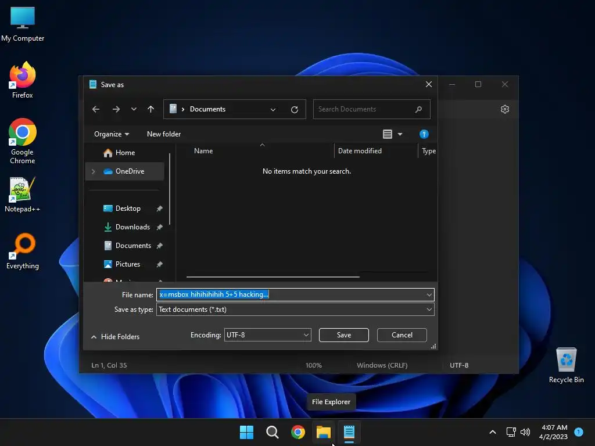595x446 pixels.
Task: Open Desktop in quick access
Action: 127,208
